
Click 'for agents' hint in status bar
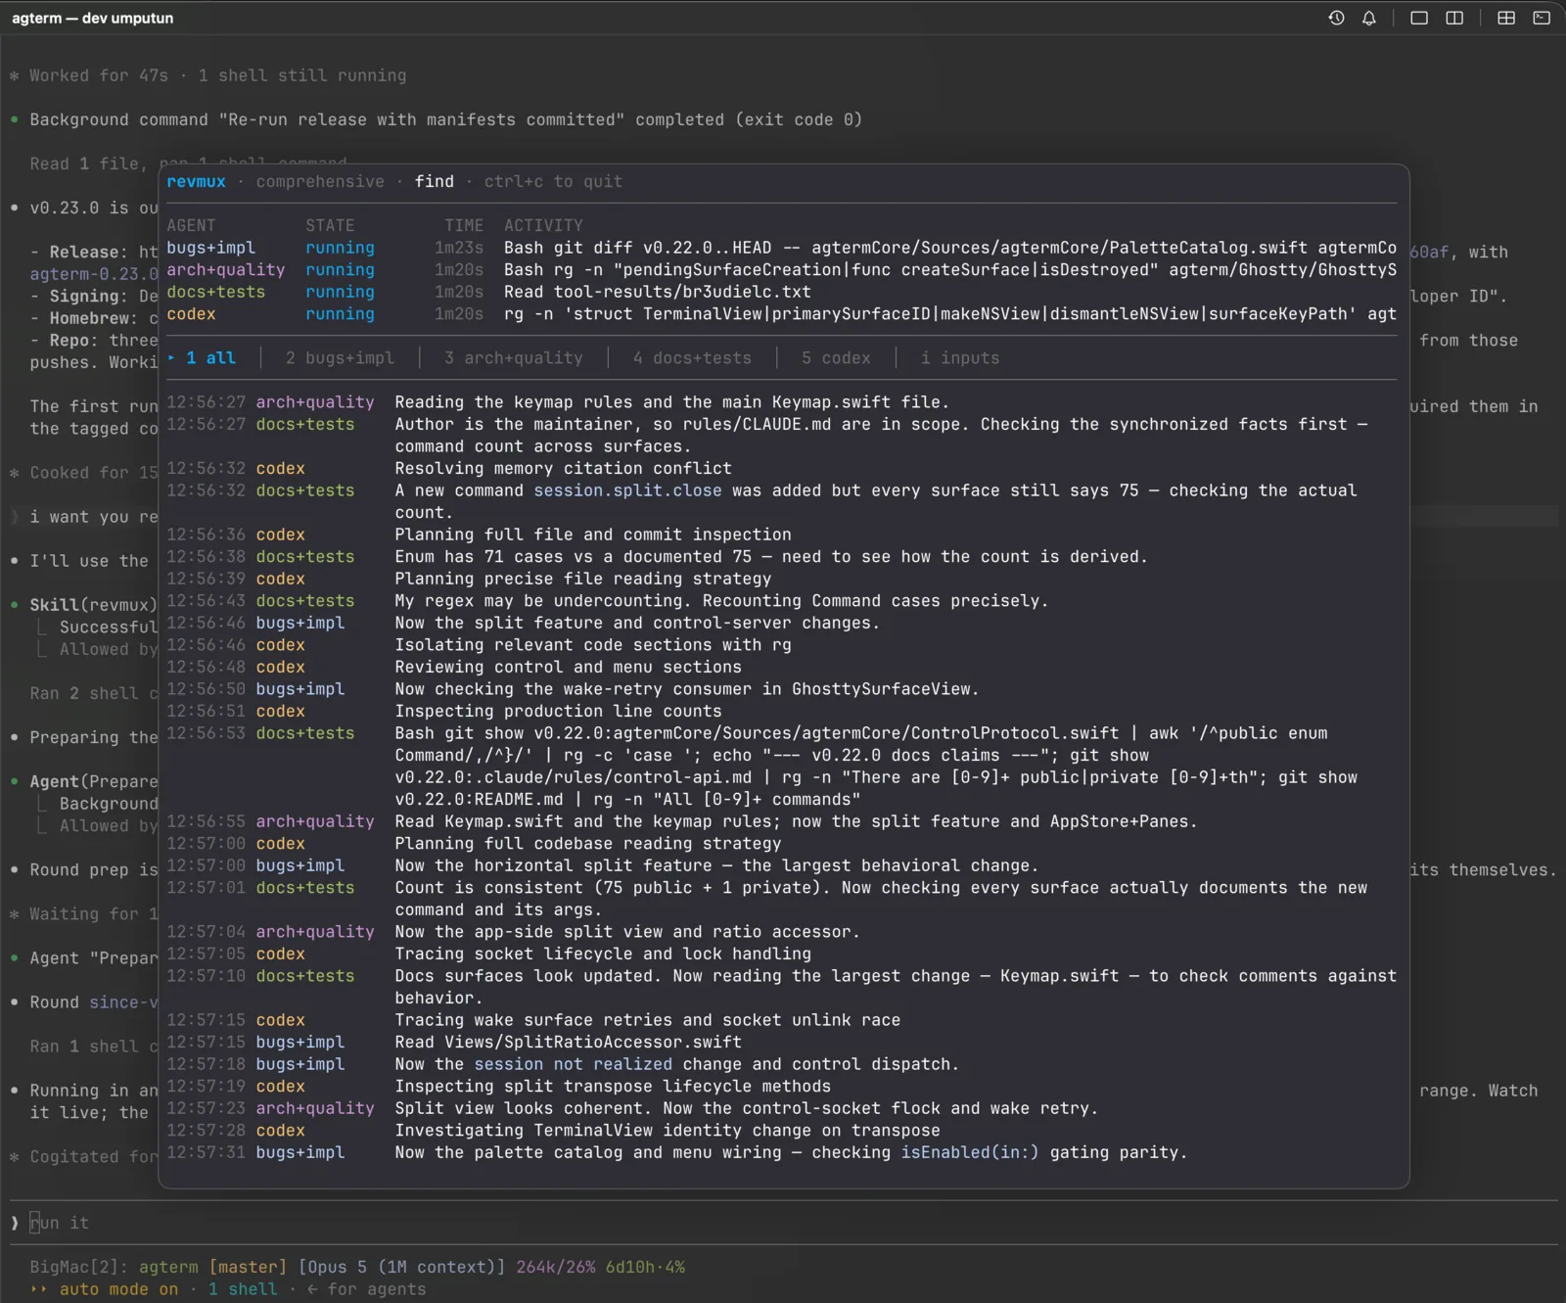377,1289
